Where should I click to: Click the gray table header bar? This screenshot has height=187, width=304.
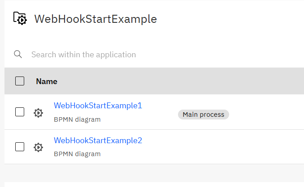[x=179, y=81]
